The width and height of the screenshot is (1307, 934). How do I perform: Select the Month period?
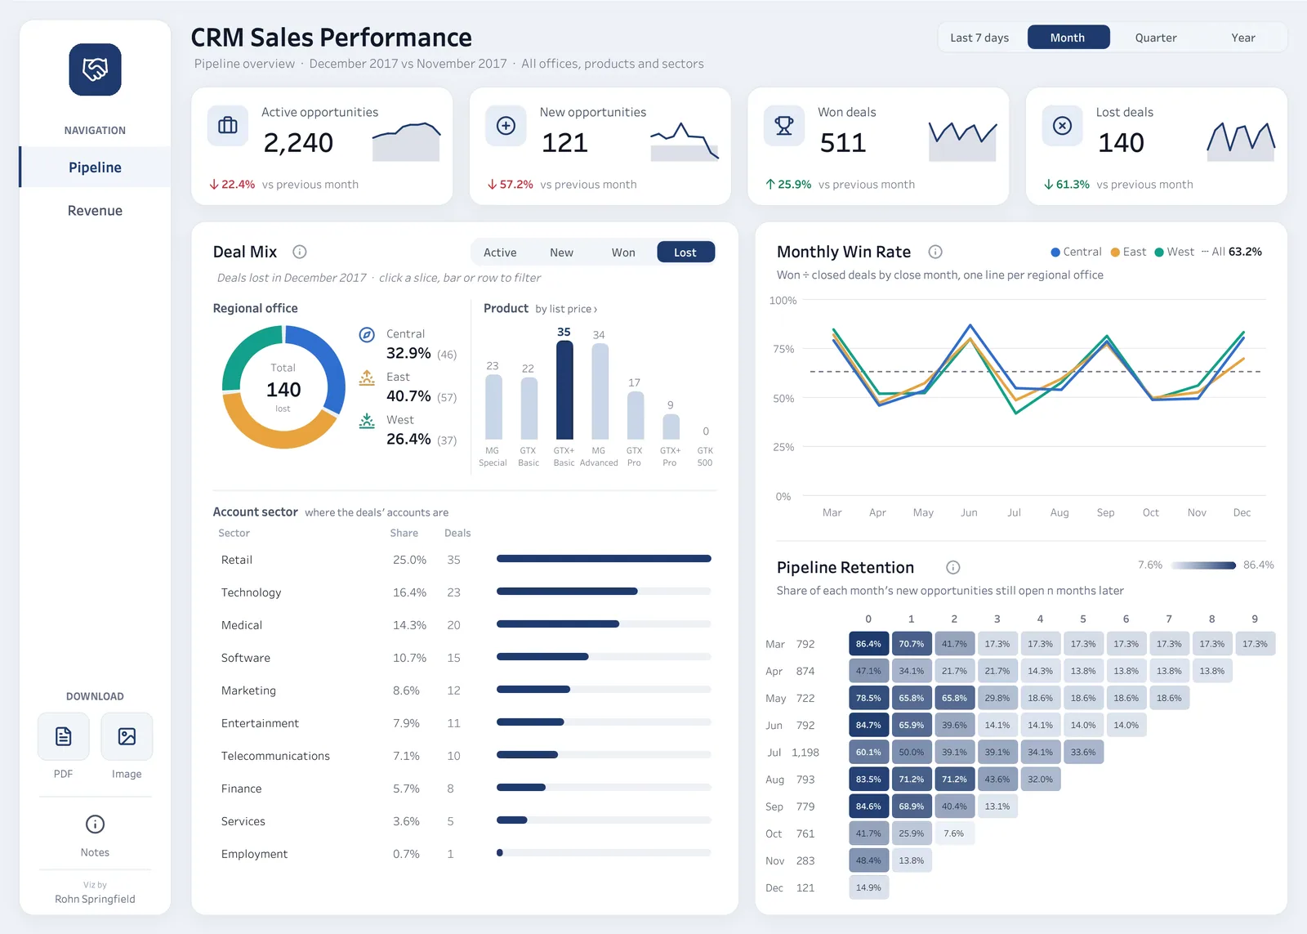(1068, 38)
